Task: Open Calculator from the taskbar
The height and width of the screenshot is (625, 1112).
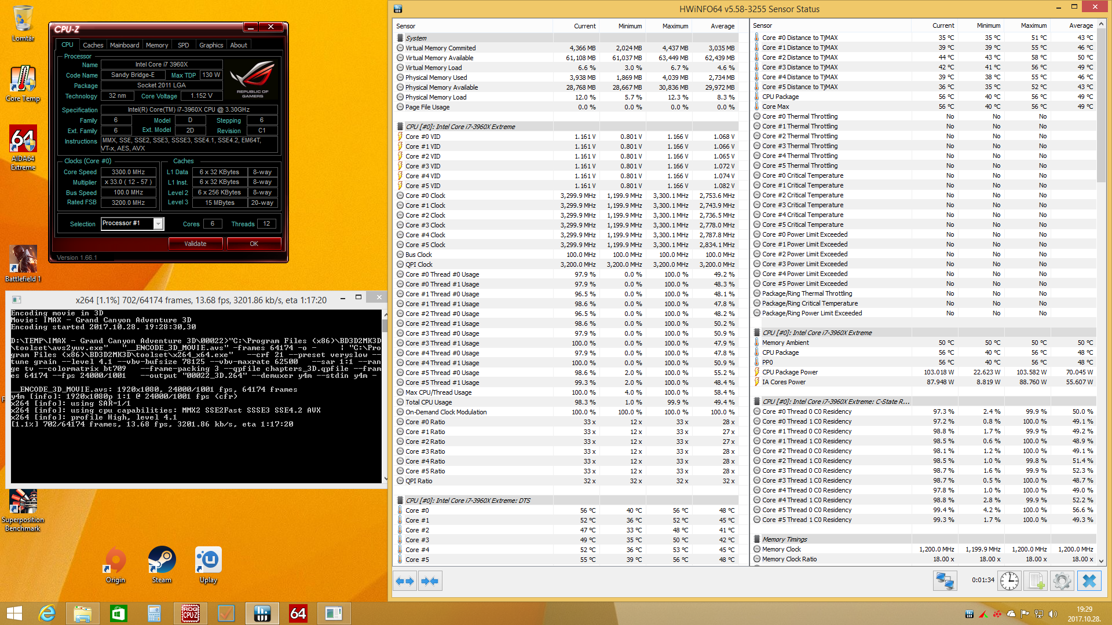Action: [x=154, y=613]
